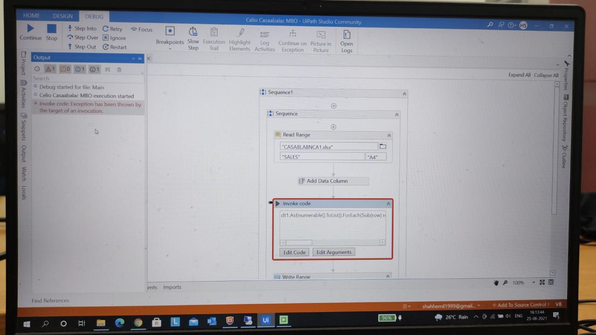The image size is (596, 335).
Task: Open the Locals side panel
Action: click(24, 193)
